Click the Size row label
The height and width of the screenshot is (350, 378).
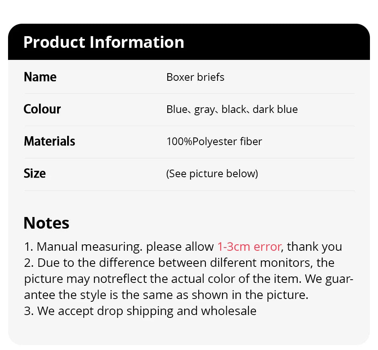point(35,173)
